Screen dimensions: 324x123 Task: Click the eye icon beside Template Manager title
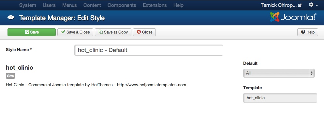[x=11, y=18]
